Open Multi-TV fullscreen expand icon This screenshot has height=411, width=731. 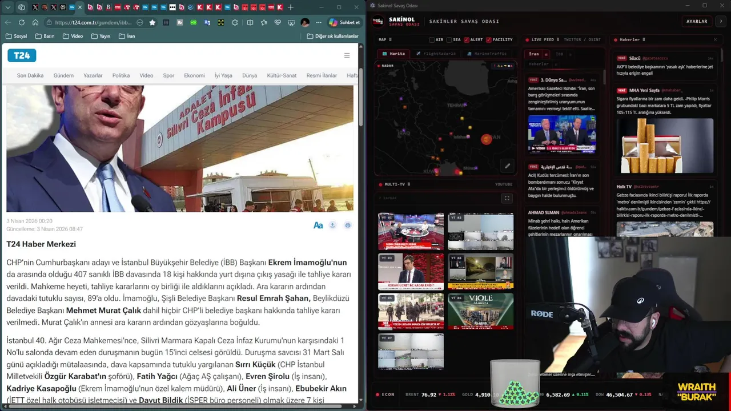pos(507,198)
